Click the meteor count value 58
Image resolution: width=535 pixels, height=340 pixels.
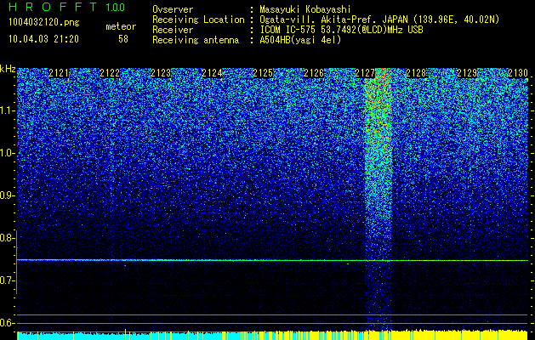coord(123,39)
